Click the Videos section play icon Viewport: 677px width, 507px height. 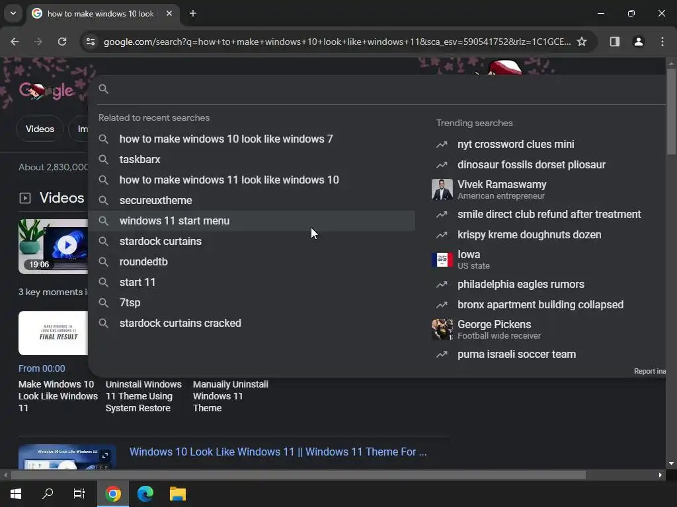[x=25, y=198]
